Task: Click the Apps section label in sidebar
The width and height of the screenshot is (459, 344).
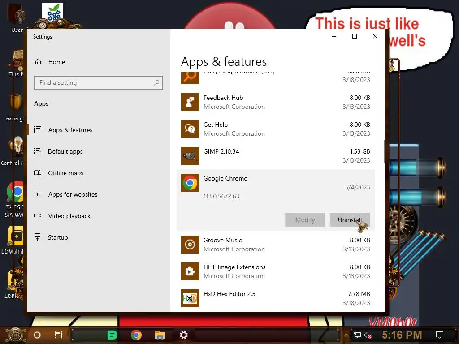Action: point(41,103)
